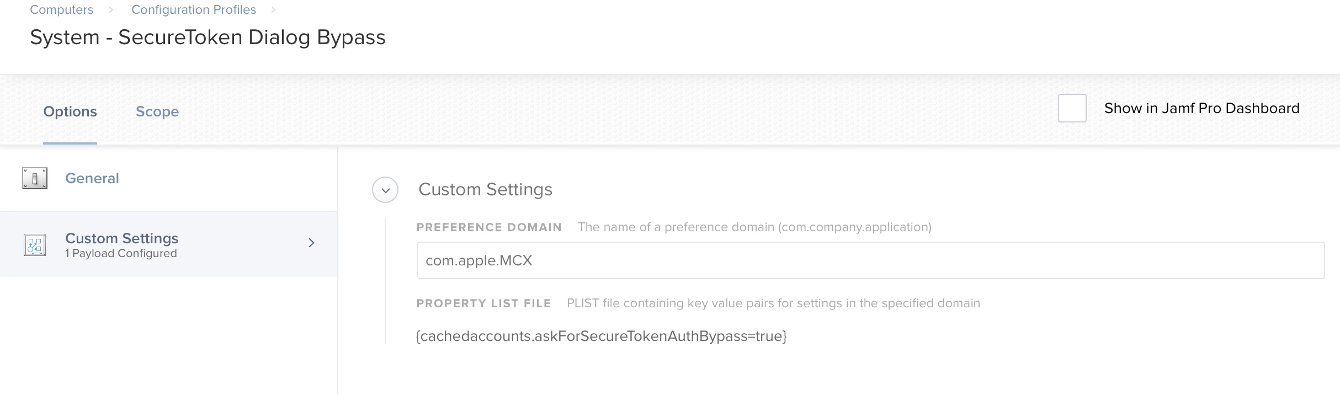Screen dimensions: 1340x395
Task: Click the PROPERTY LIST FILE label
Action: (483, 303)
